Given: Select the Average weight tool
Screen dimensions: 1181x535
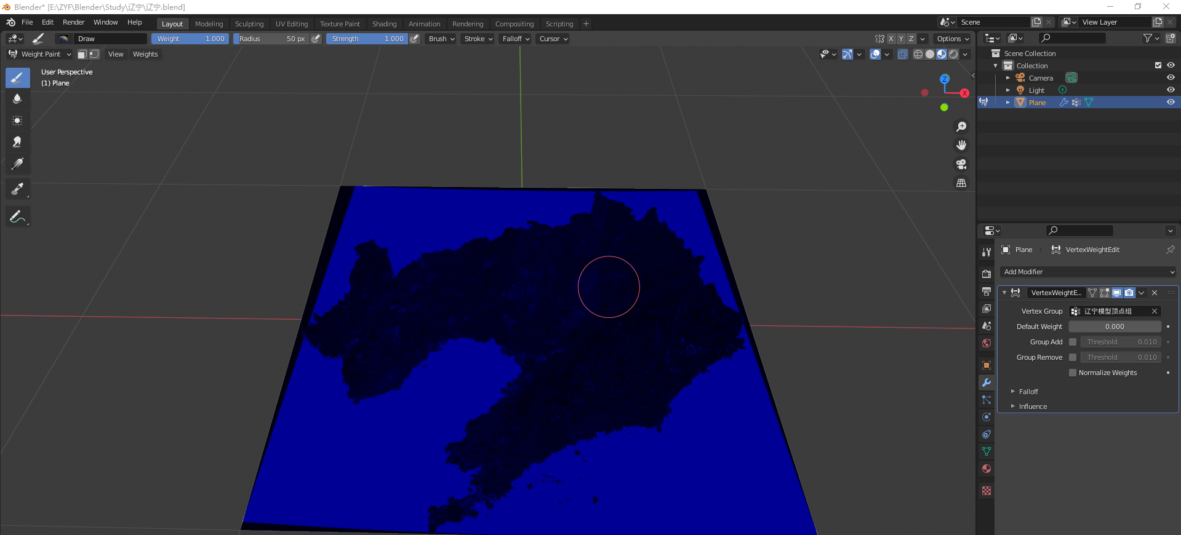Looking at the screenshot, I should pyautogui.click(x=17, y=121).
